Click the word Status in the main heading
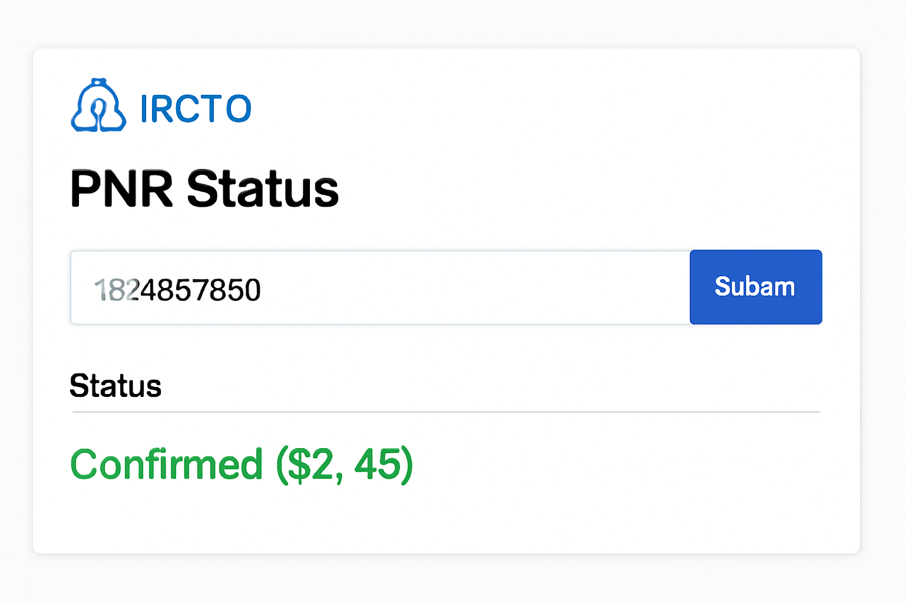Image resolution: width=905 pixels, height=603 pixels. (x=263, y=189)
